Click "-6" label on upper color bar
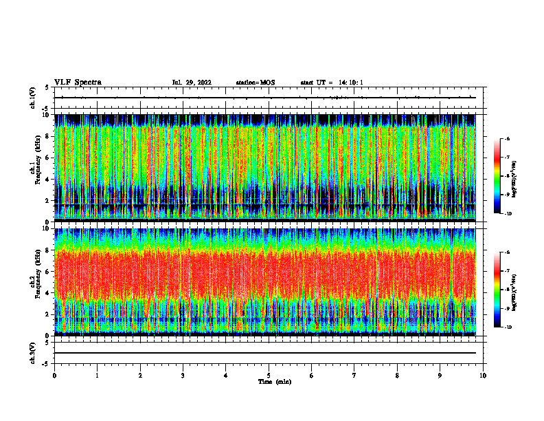The width and height of the screenshot is (544, 421). (x=507, y=138)
